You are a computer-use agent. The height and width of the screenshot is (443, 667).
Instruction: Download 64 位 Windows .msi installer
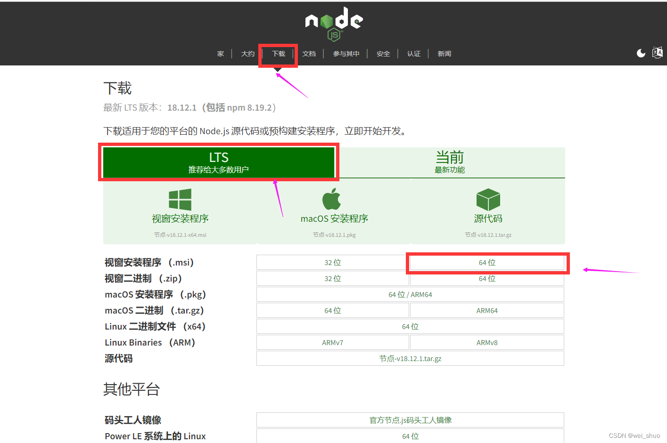click(487, 263)
